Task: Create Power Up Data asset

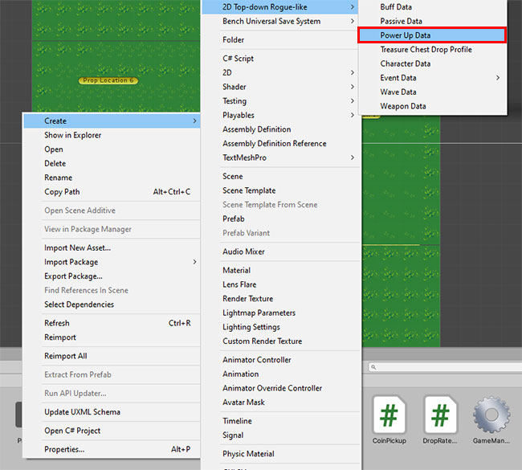Action: pyautogui.click(x=432, y=35)
